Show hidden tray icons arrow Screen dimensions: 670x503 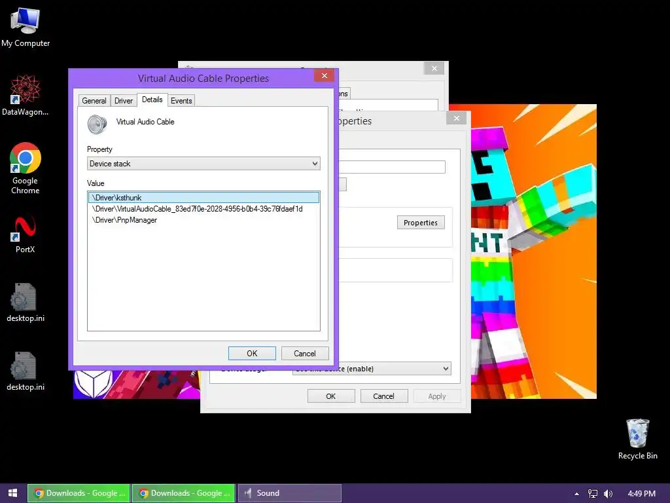point(576,494)
